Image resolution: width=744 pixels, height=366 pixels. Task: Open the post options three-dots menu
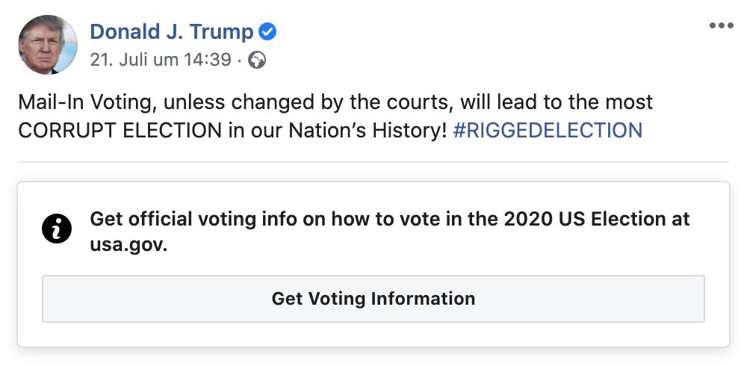(x=722, y=25)
